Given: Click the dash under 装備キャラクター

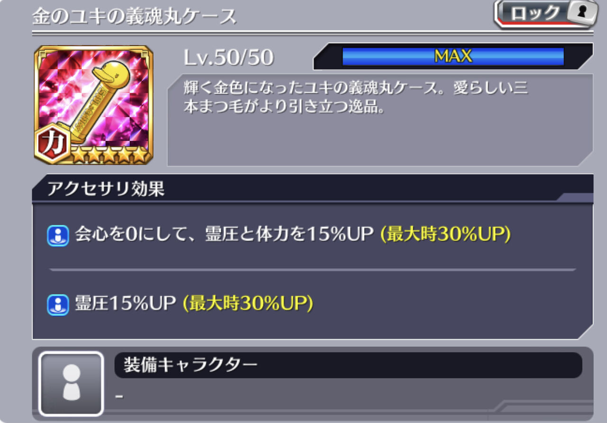Looking at the screenshot, I should [120, 396].
